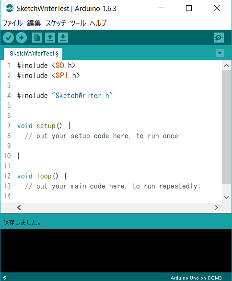Click the 保存しました。 status message
Image resolution: width=232 pixels, height=281 pixels.
click(22, 223)
